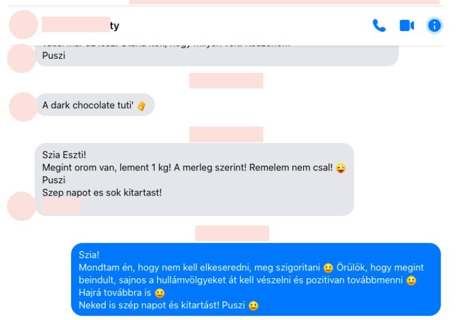Click the avatar beside the top "Puszi" message
Image resolution: width=467 pixels, height=320 pixels.
tap(22, 59)
